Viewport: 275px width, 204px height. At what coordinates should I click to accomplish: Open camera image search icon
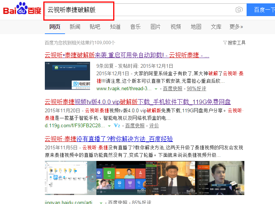pyautogui.click(x=239, y=10)
